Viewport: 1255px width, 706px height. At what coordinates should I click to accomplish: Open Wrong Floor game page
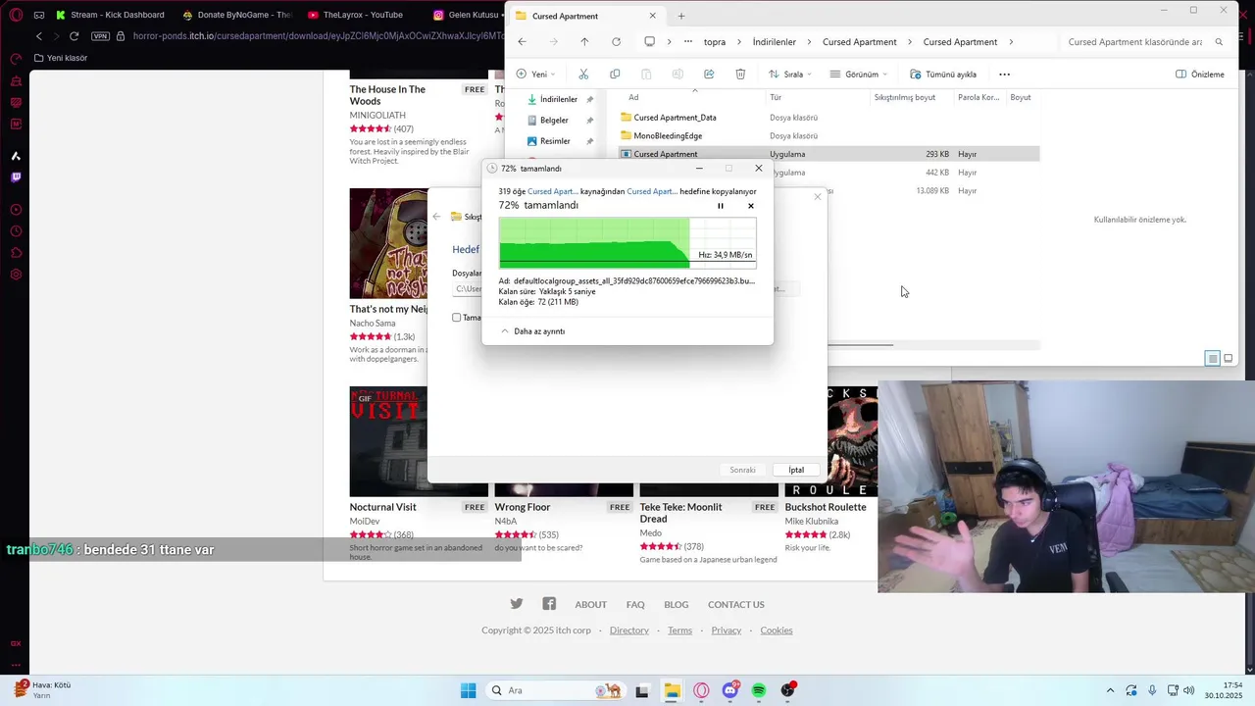(x=522, y=507)
